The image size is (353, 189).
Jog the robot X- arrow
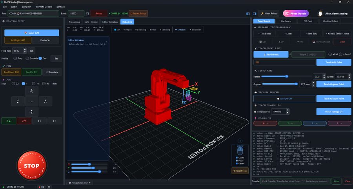(18, 101)
